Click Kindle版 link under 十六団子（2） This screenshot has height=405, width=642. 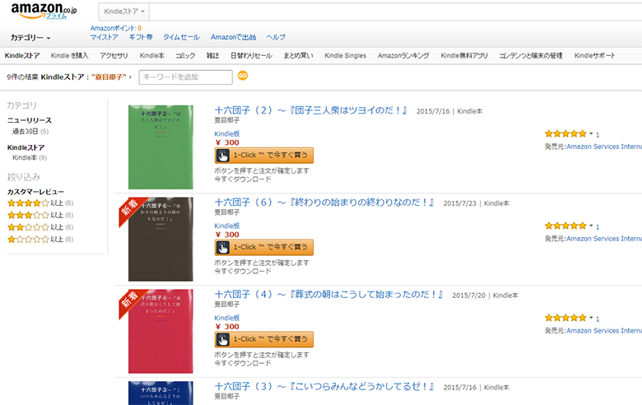click(227, 134)
